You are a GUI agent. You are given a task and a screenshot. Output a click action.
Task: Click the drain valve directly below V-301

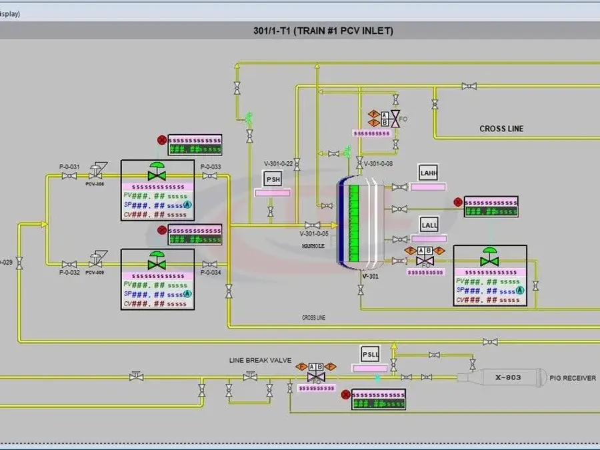(x=361, y=290)
